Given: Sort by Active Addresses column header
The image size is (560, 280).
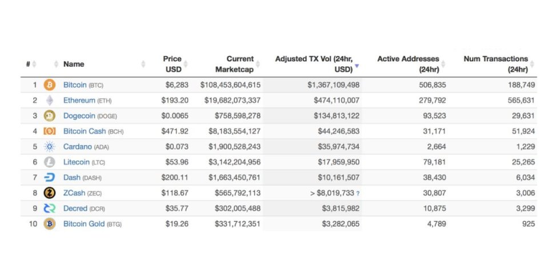Looking at the screenshot, I should 408,64.
